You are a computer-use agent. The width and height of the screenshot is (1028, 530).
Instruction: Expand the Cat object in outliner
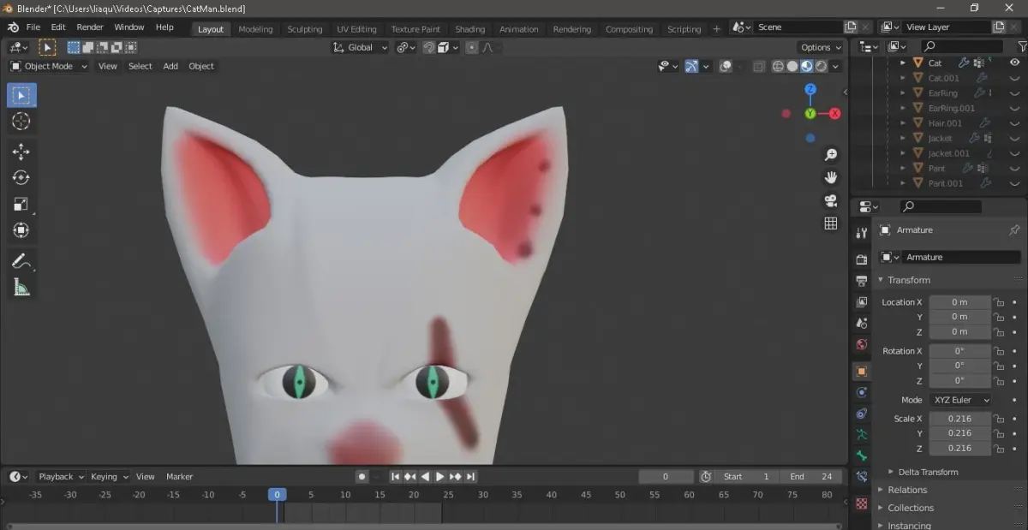point(903,63)
